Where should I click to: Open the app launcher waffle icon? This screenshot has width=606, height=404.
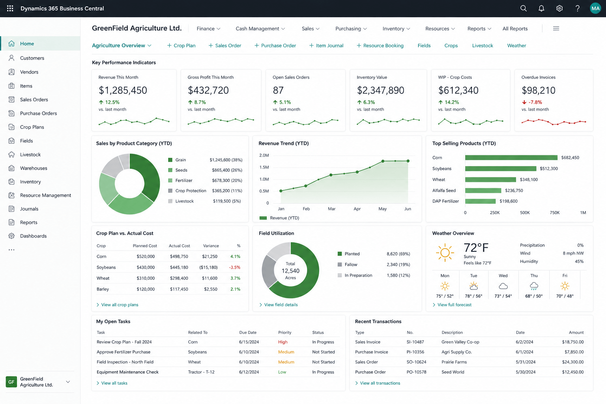pos(10,8)
